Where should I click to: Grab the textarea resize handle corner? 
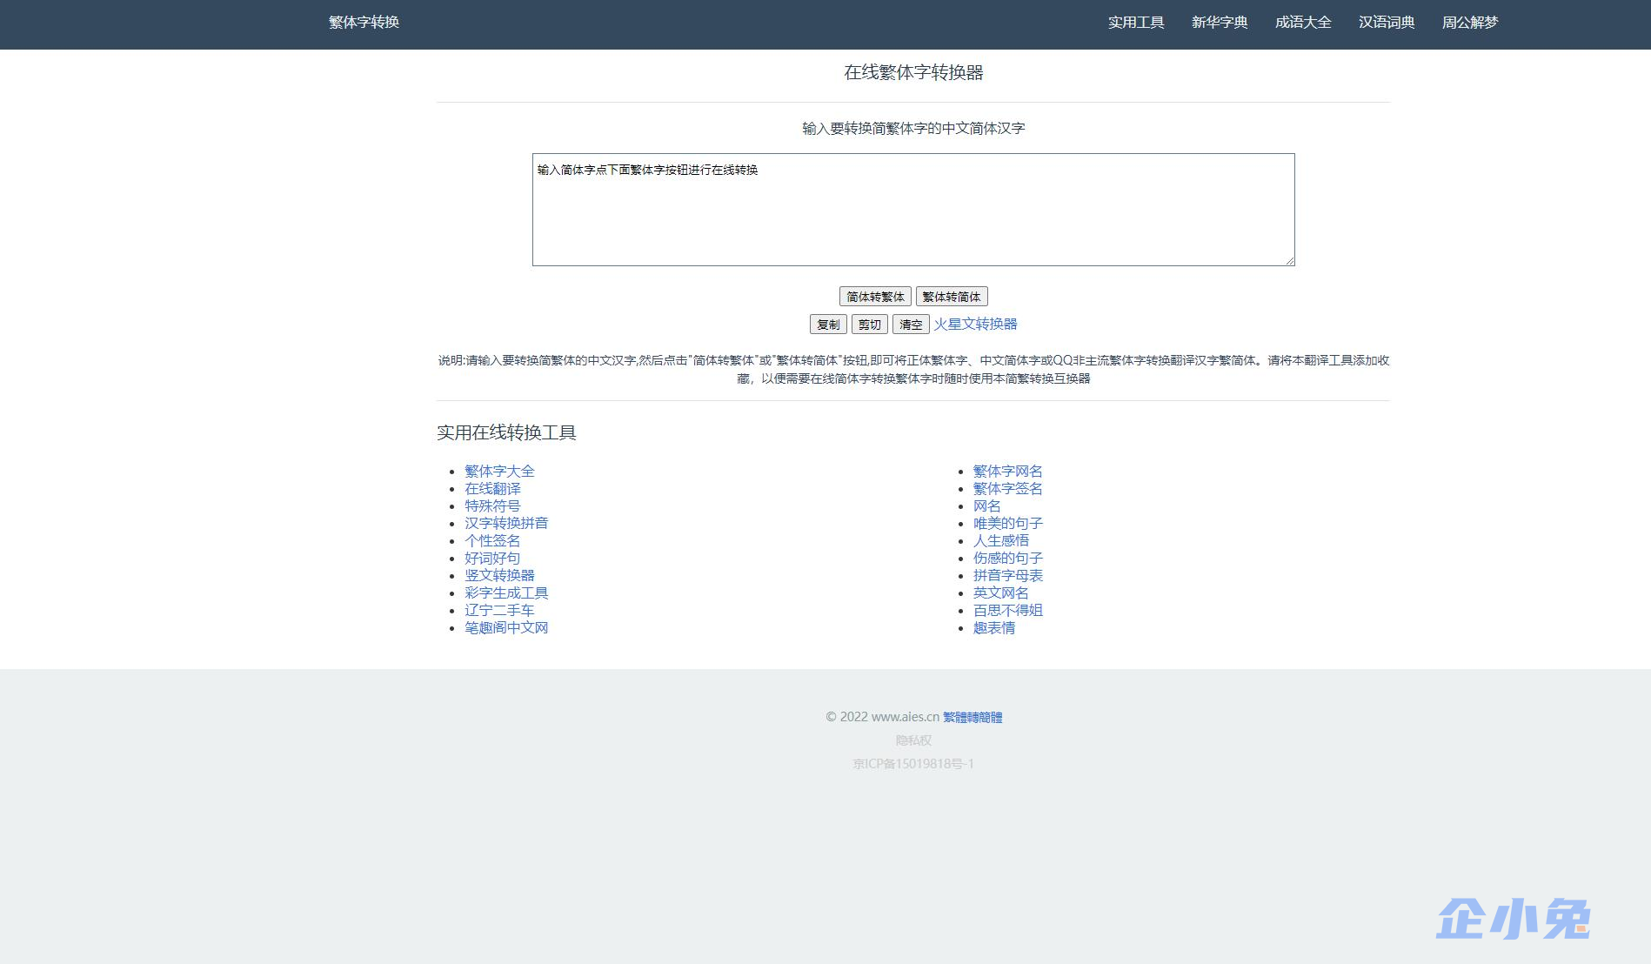tap(1289, 260)
